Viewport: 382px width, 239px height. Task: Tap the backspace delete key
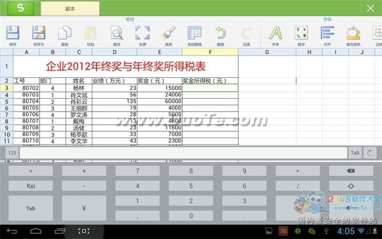351,171
